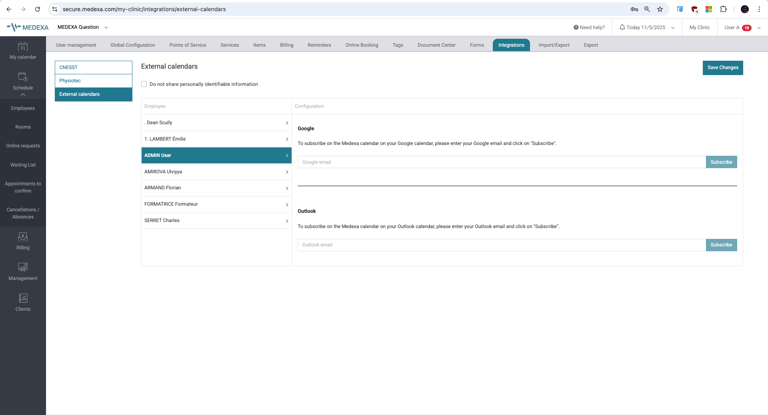Open the Management sidebar icon
Viewport: 768px width, 415px height.
coord(23,267)
